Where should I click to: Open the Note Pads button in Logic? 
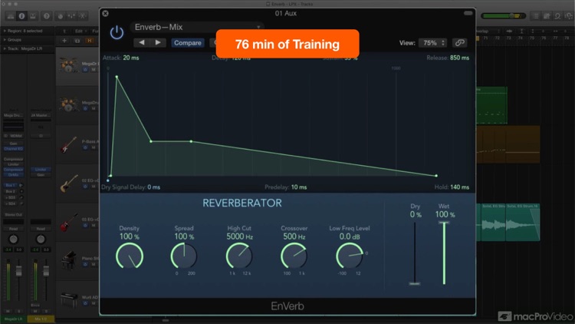tap(547, 16)
